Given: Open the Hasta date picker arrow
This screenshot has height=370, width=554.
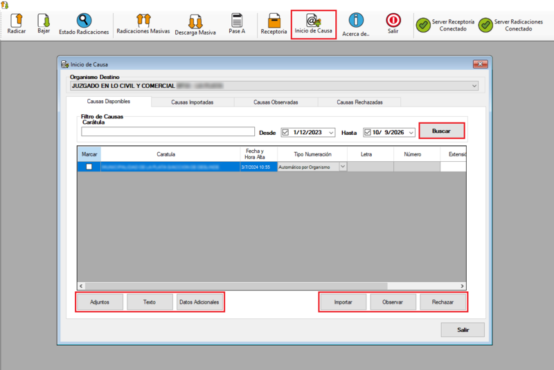Looking at the screenshot, I should click(x=411, y=133).
